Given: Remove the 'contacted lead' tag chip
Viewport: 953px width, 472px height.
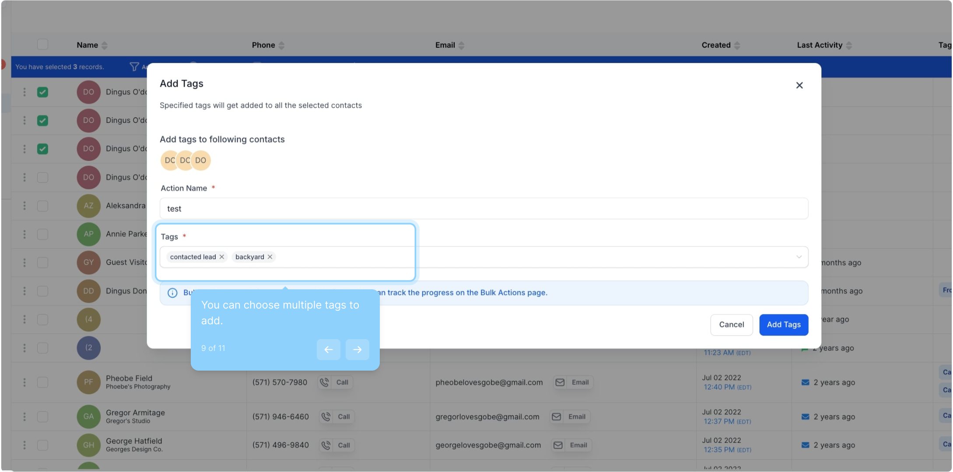Looking at the screenshot, I should [222, 257].
